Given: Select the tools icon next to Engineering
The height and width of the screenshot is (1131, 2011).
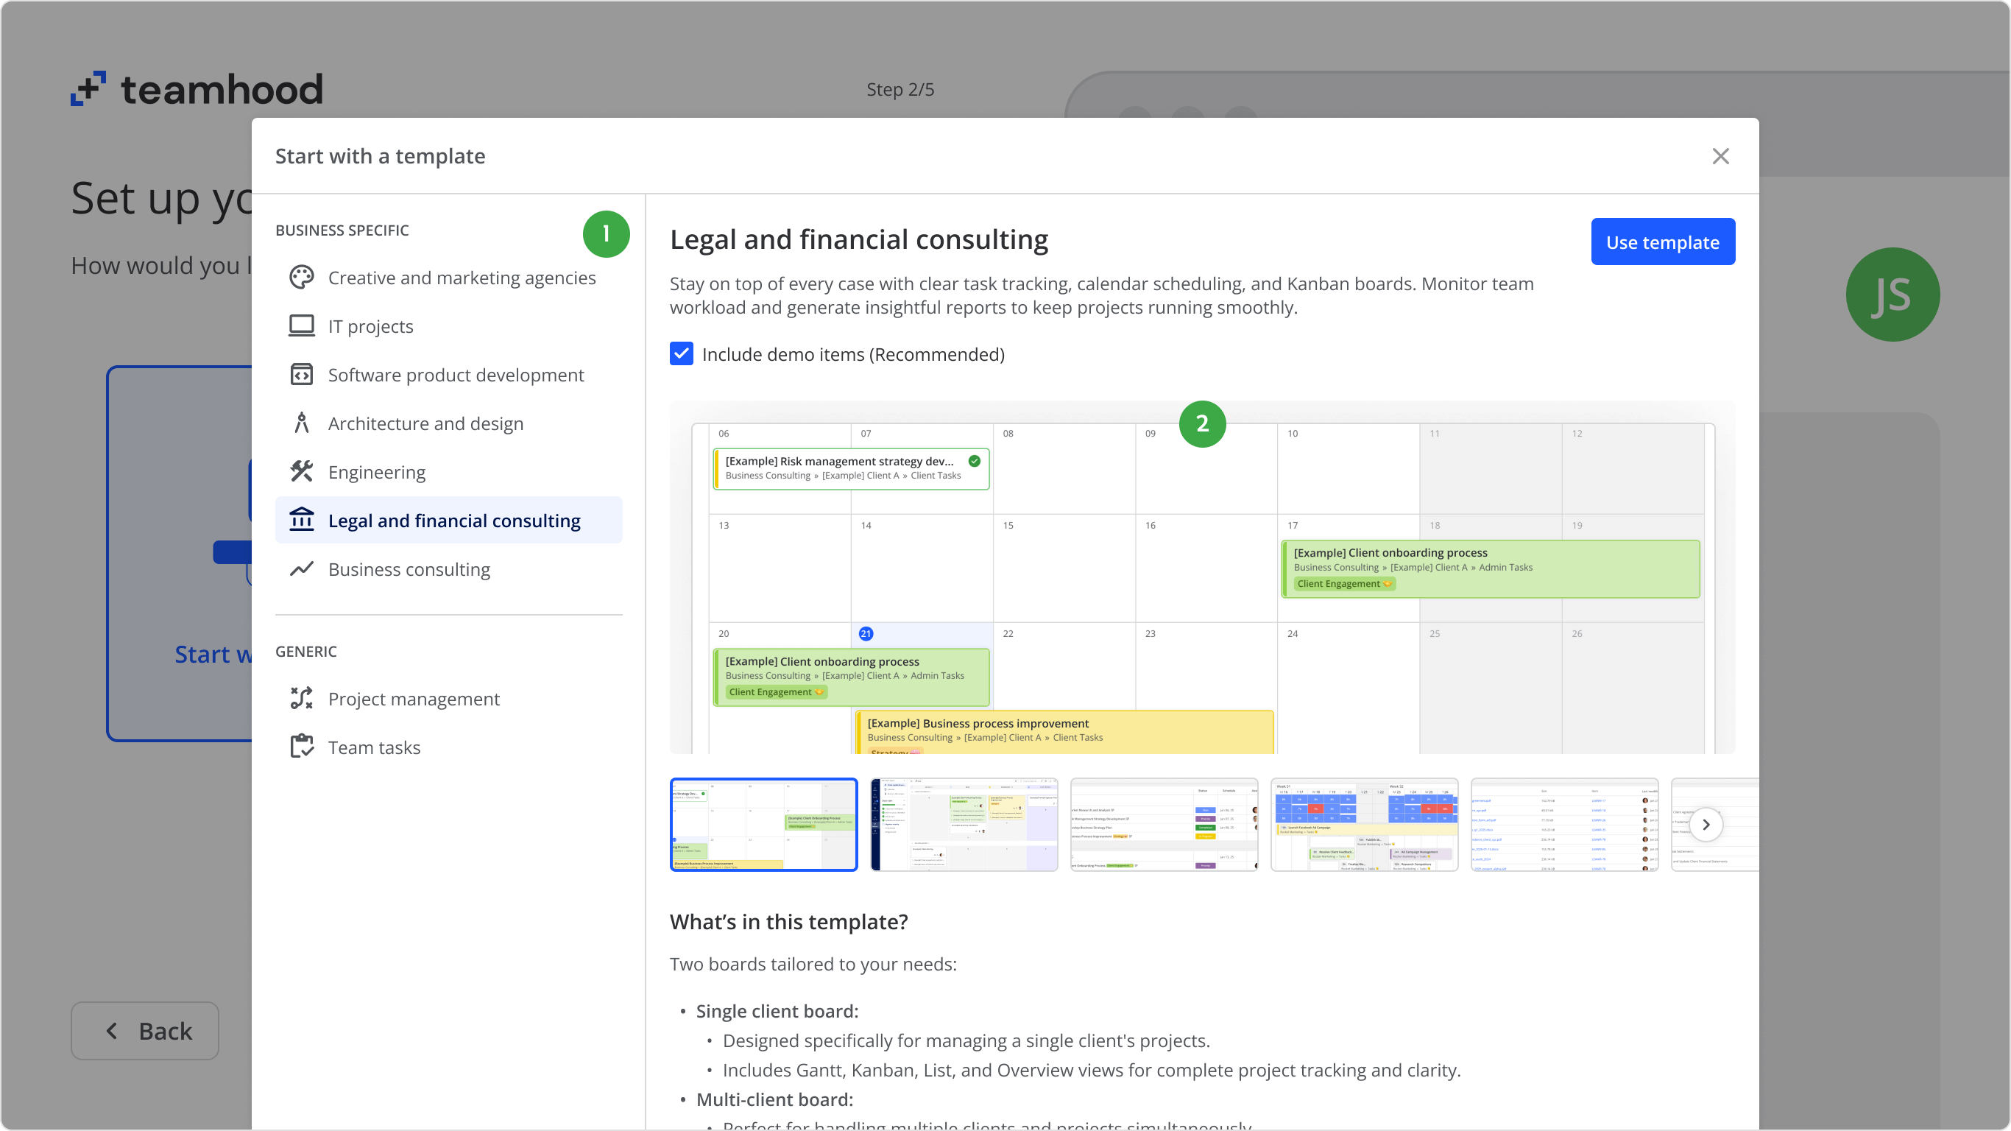Looking at the screenshot, I should [x=301, y=472].
